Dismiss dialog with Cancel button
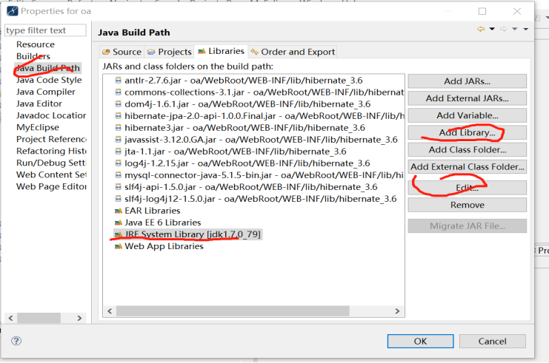The image size is (549, 363). coord(492,341)
